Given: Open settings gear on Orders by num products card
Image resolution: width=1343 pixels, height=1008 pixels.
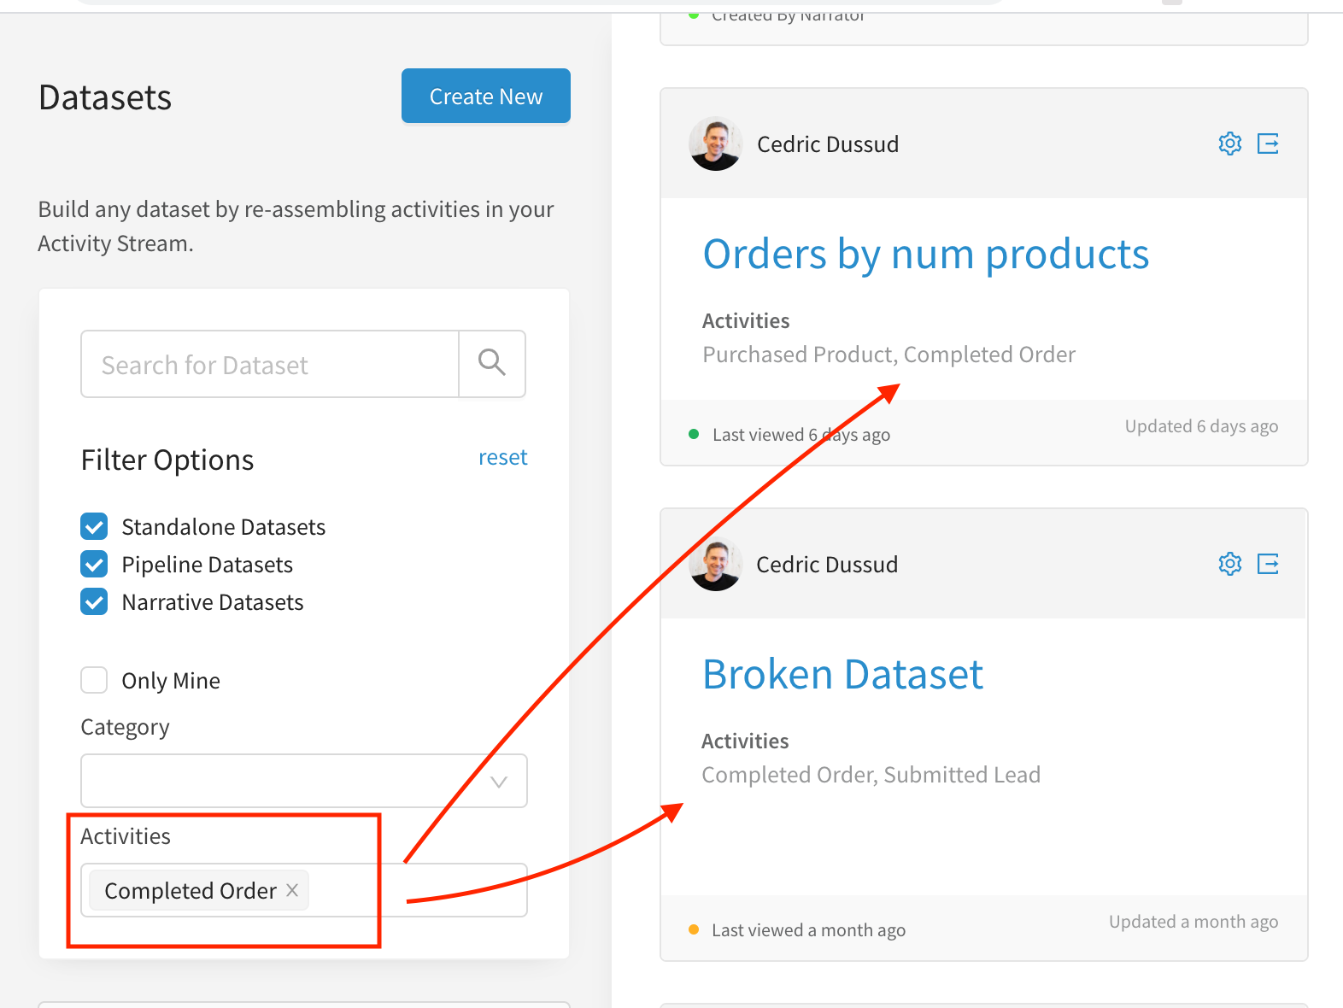Looking at the screenshot, I should (1229, 144).
